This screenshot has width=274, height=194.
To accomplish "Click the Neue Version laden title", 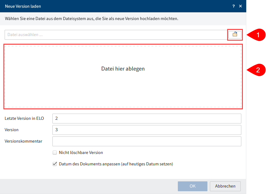I will click(x=23, y=6).
